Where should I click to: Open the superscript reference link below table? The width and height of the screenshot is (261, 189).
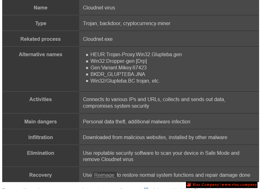pos(146,188)
